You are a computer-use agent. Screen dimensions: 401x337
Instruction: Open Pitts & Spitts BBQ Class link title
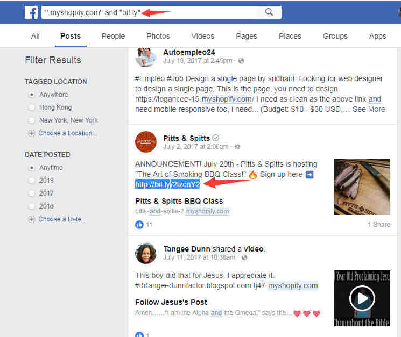pyautogui.click(x=179, y=201)
